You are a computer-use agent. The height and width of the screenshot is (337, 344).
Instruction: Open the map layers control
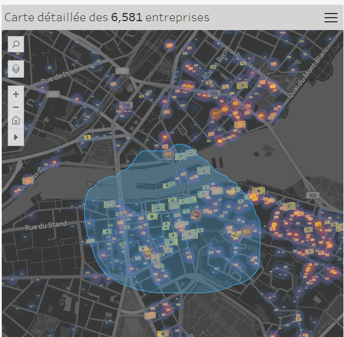pos(16,69)
